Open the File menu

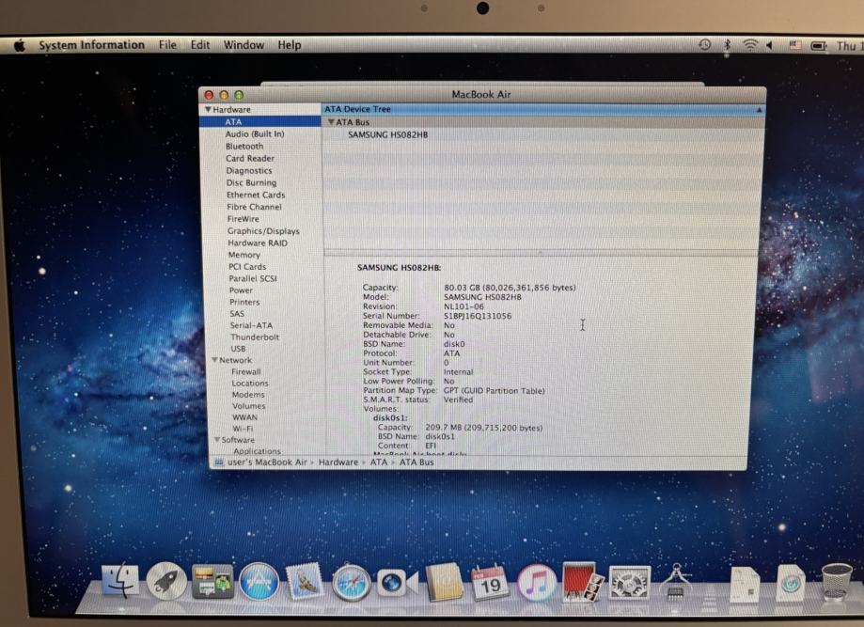pos(167,45)
